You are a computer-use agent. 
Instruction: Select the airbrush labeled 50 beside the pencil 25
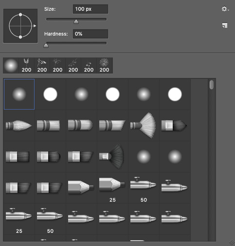coord(144,188)
